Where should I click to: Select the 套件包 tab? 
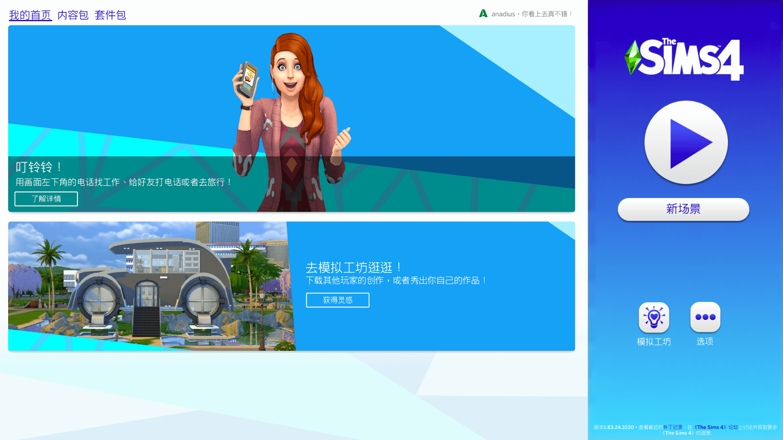pyautogui.click(x=110, y=15)
